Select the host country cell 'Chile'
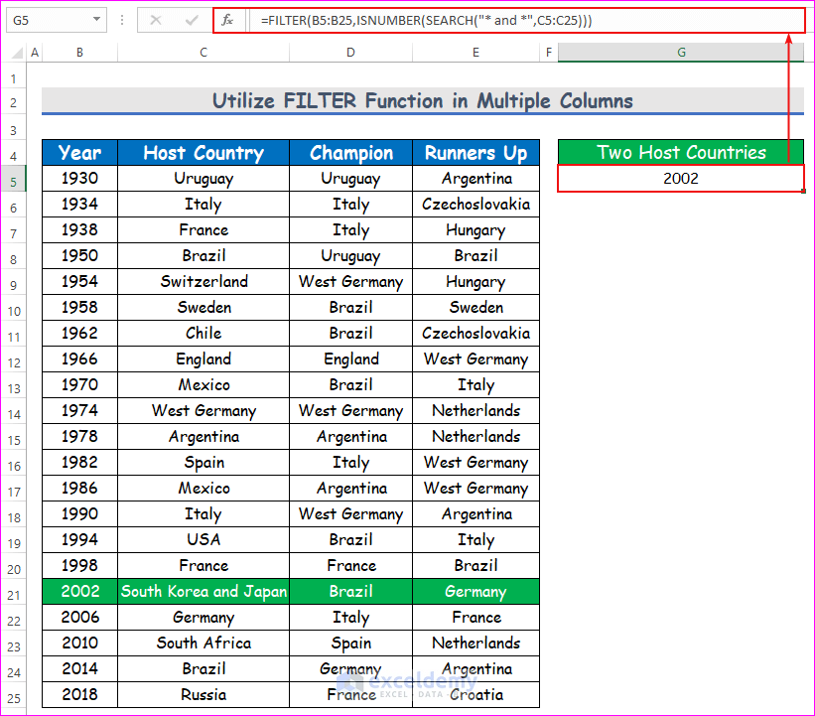This screenshot has width=815, height=716. click(204, 334)
